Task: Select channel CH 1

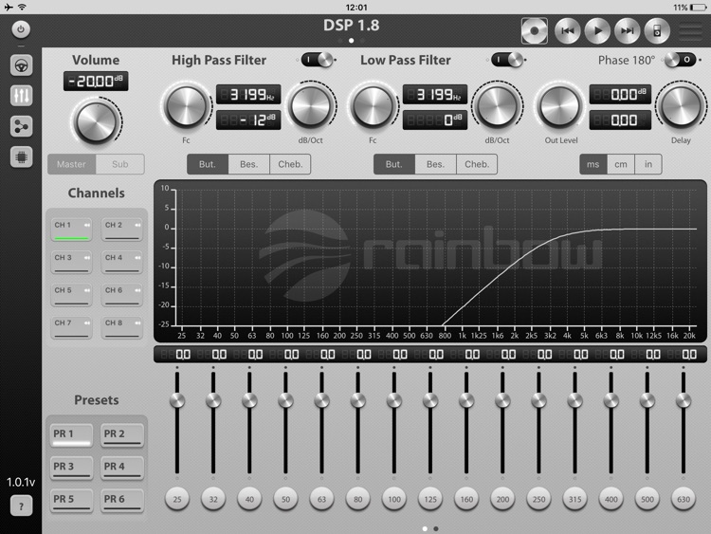Action: tap(72, 230)
